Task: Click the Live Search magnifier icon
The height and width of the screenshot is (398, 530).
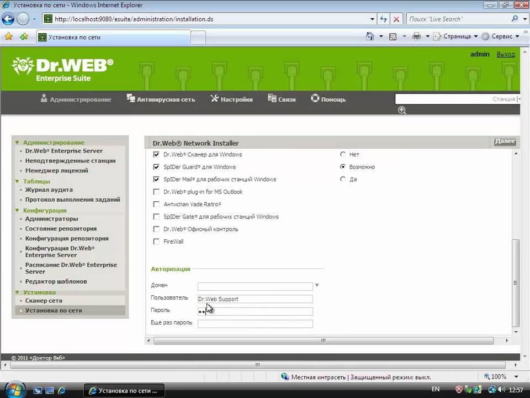Action: [515, 19]
